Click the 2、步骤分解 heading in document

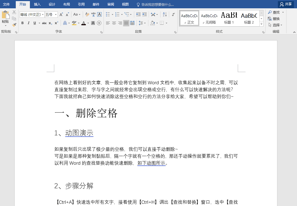point(74,186)
